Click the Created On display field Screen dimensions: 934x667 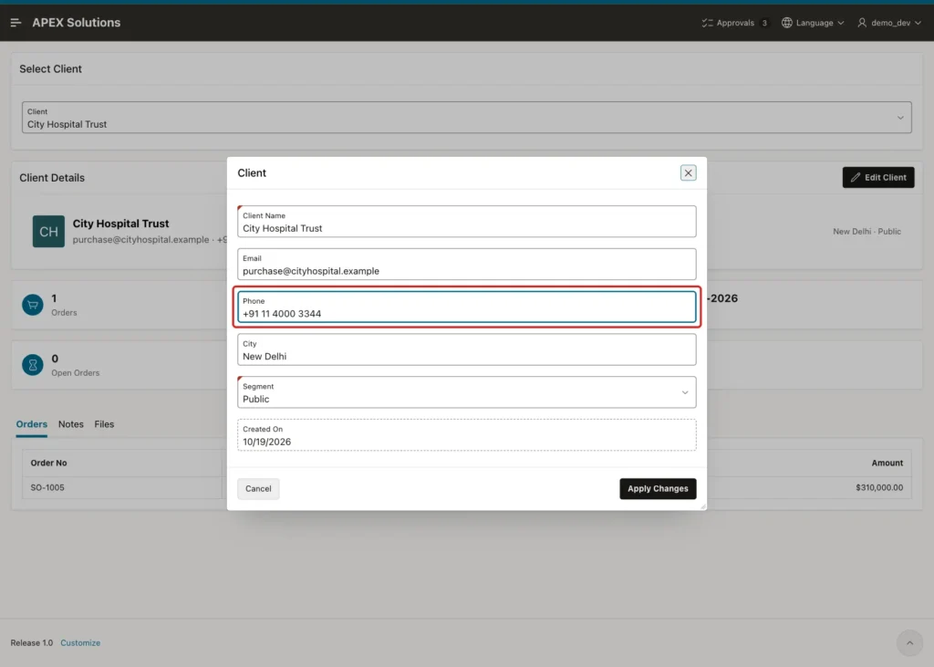(466, 435)
